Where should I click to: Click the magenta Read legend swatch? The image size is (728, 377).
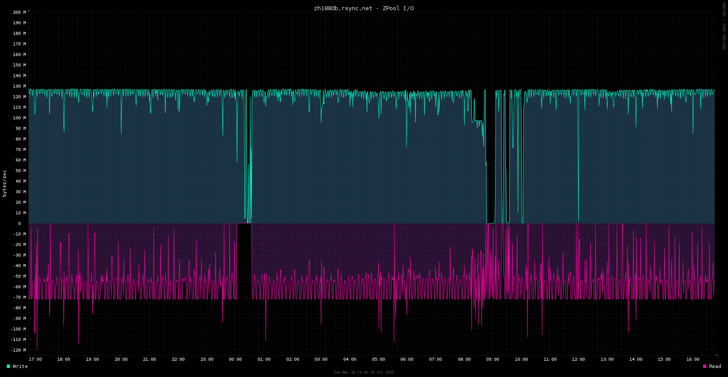click(704, 366)
